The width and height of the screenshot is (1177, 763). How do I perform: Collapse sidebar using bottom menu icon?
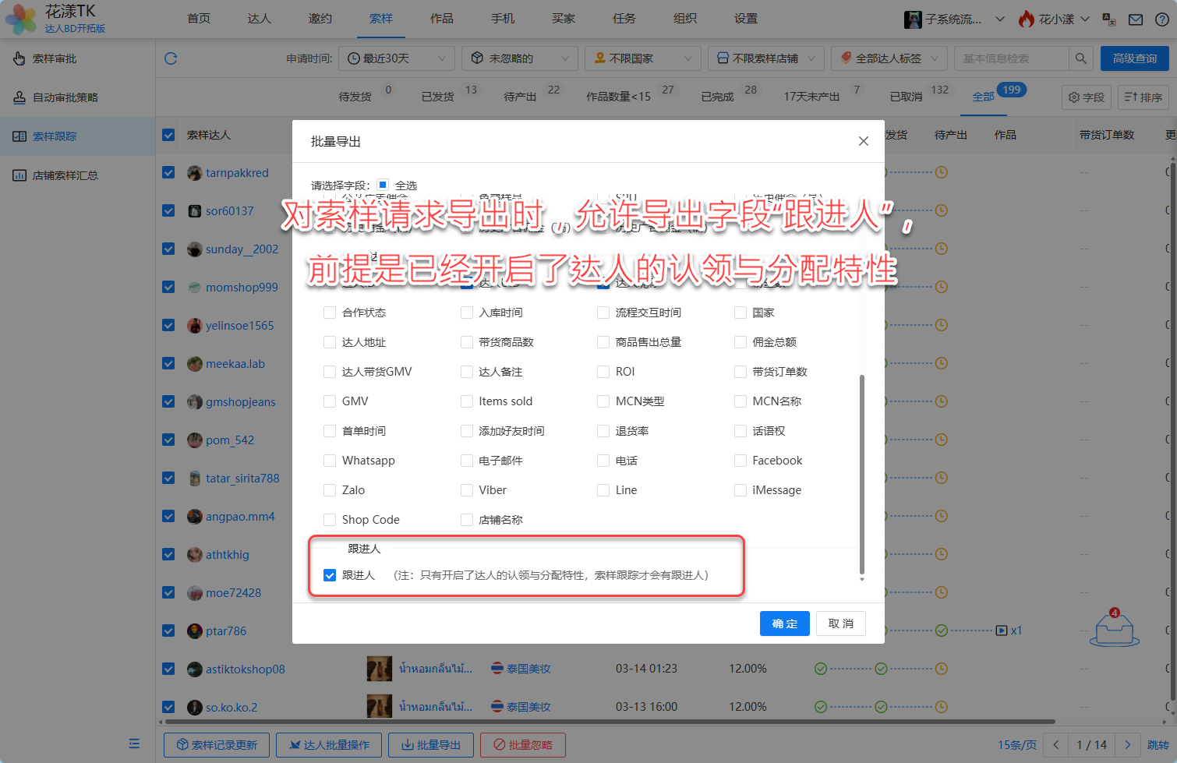(x=134, y=744)
